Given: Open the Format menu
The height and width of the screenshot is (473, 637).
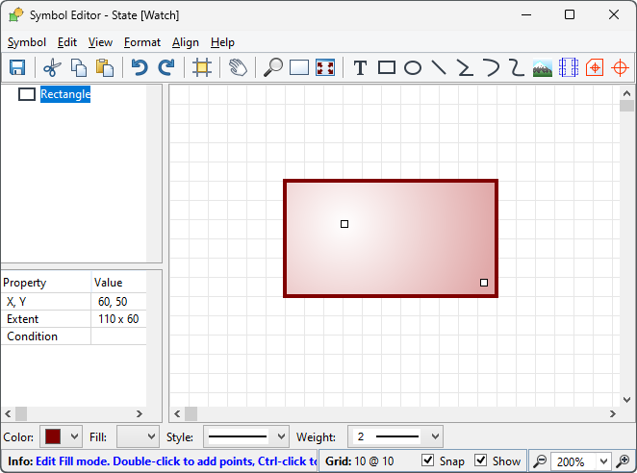Looking at the screenshot, I should coord(142,42).
